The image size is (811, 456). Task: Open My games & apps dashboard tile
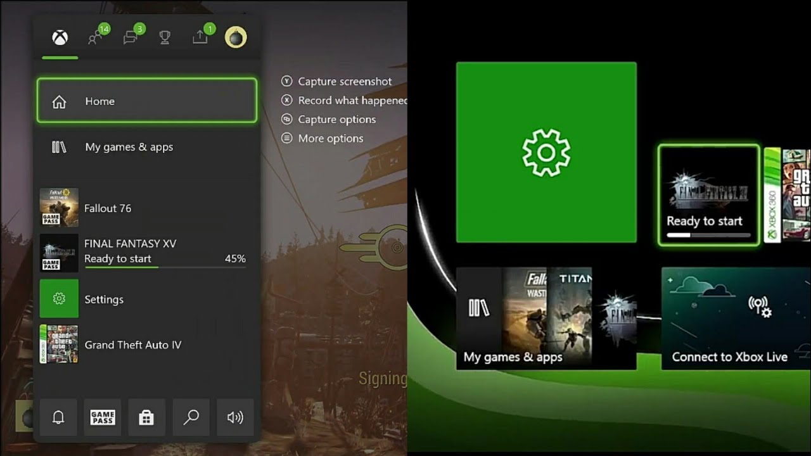tap(546, 319)
